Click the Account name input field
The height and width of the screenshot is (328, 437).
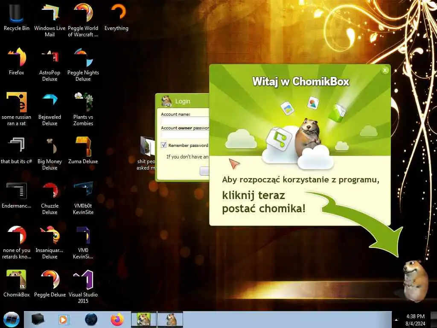[185, 121]
